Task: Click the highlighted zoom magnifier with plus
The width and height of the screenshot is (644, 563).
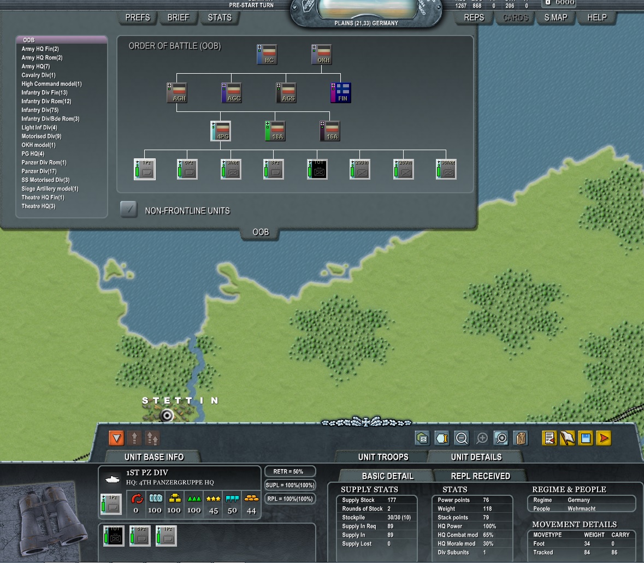Action: 501,438
